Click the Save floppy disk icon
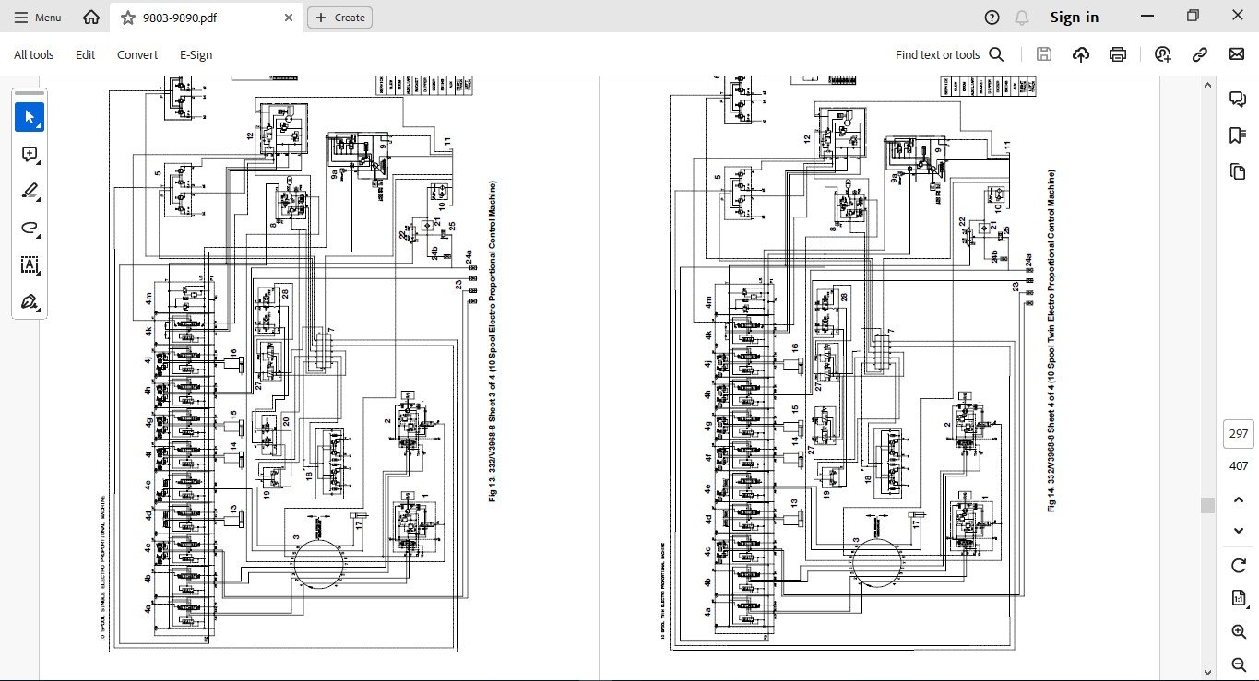This screenshot has width=1259, height=681. [x=1044, y=54]
